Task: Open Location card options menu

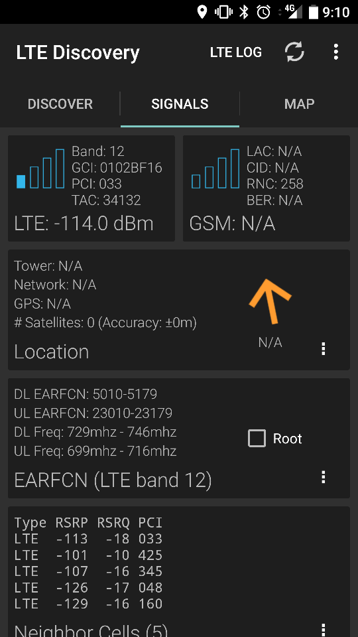Action: coord(323,348)
